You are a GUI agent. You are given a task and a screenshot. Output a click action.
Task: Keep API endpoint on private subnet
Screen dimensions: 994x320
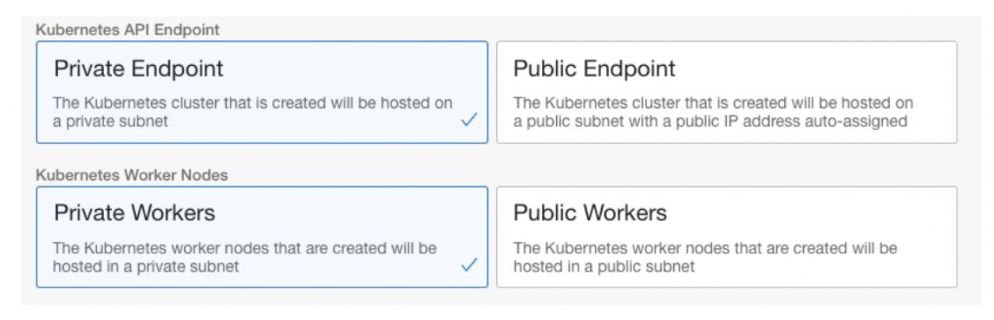pos(262,92)
